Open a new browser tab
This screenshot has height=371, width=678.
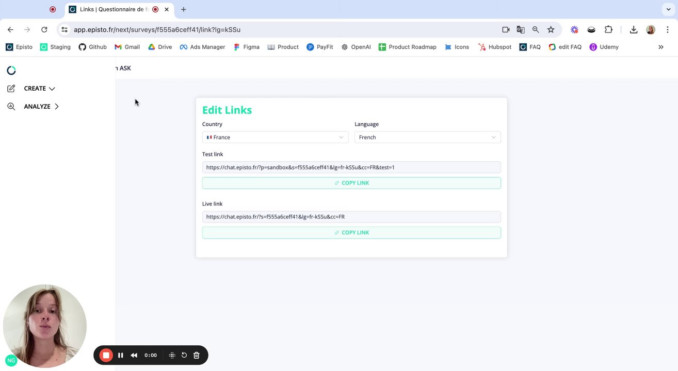[x=183, y=9]
